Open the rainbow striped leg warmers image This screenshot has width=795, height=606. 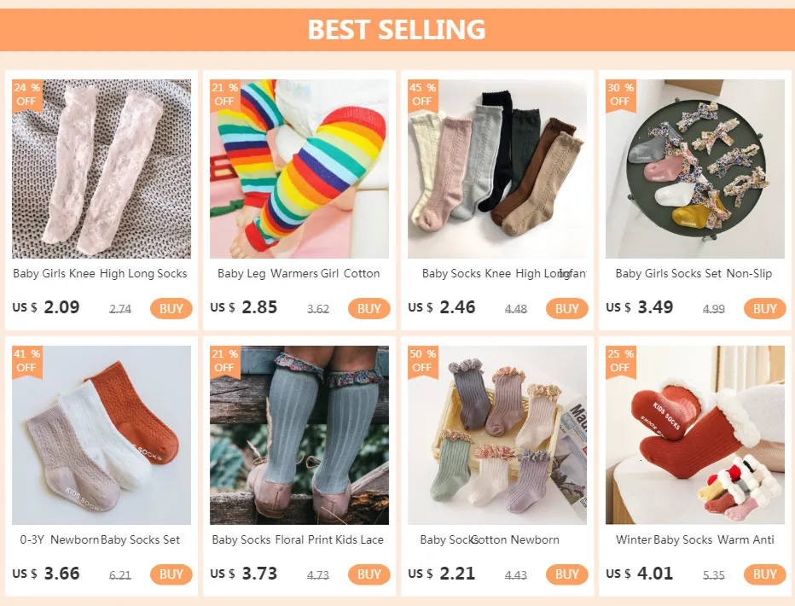pyautogui.click(x=299, y=169)
